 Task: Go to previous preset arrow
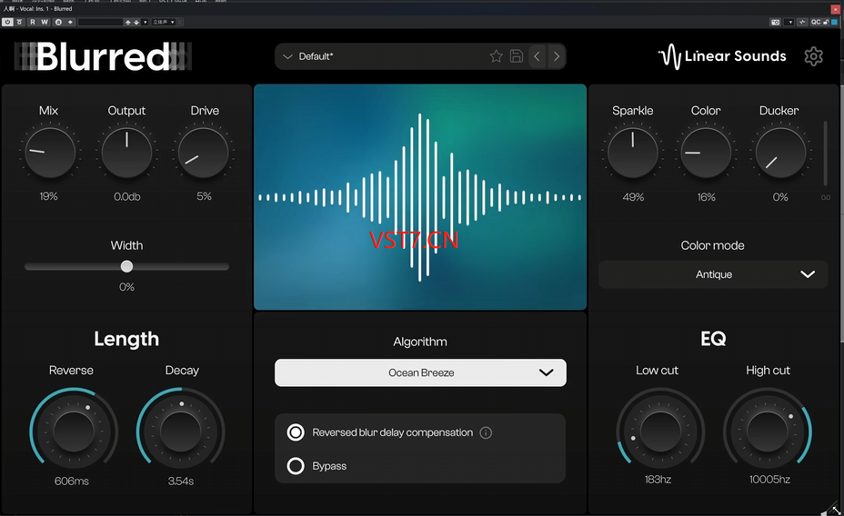[x=537, y=56]
